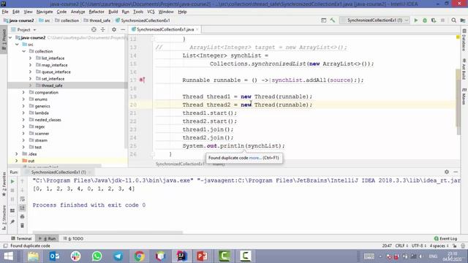The height and width of the screenshot is (263, 468).
Task: Toggle soft-wrap in Run console
Action: pyautogui.click(x=22, y=199)
